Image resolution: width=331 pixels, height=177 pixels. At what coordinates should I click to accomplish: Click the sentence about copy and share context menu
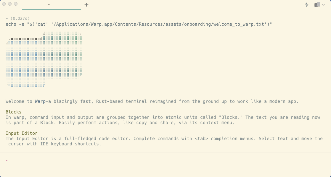point(147,123)
